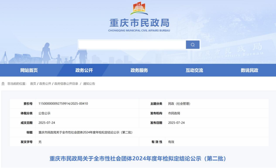
Task: Click the magnifier search button
Action: (x=192, y=45)
